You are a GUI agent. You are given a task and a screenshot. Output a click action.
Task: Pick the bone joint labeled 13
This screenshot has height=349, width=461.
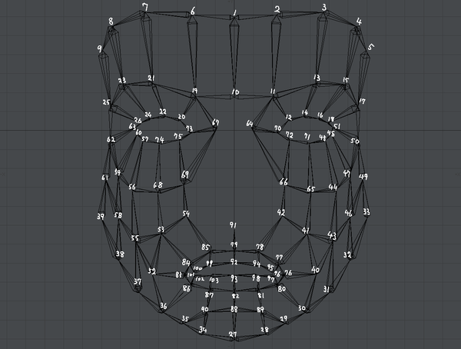point(317,78)
